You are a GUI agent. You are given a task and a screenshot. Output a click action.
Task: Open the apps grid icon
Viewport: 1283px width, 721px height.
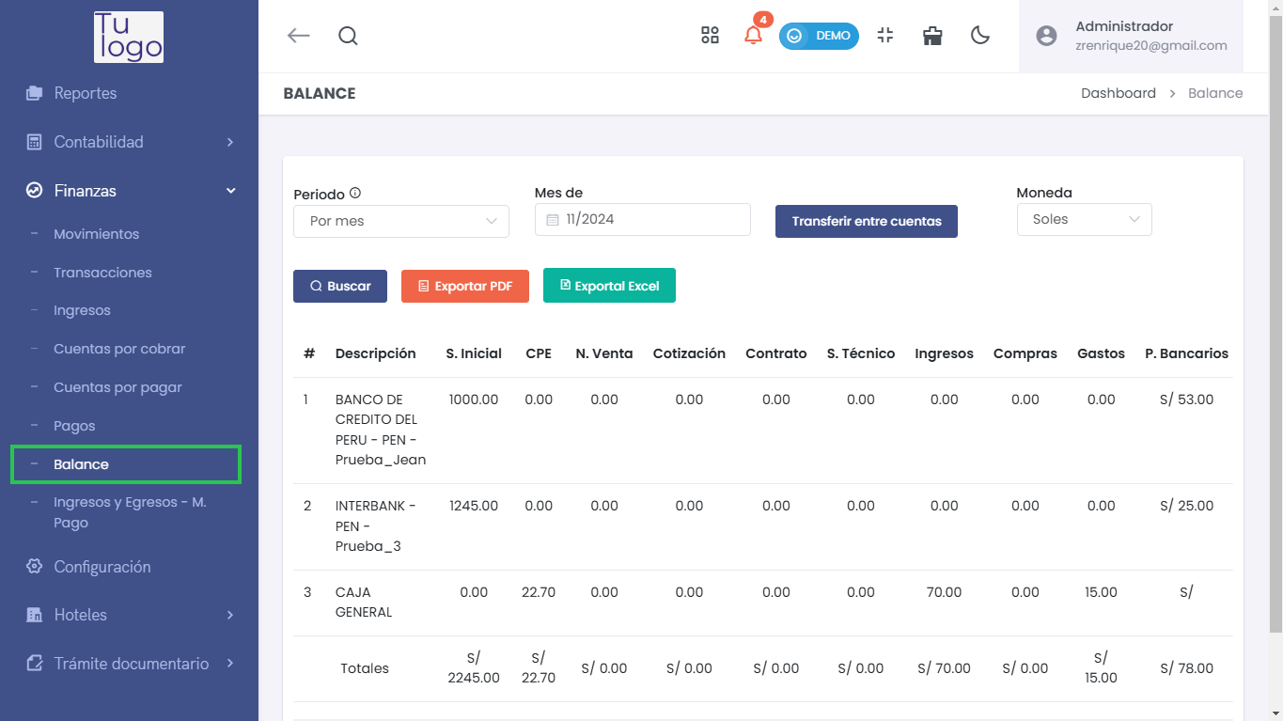pyautogui.click(x=710, y=36)
